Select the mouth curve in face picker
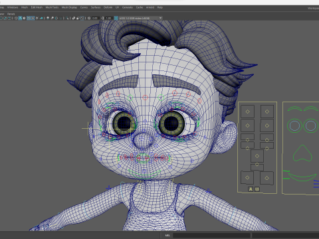The height and width of the screenshot is (239, 319). pos(302,177)
